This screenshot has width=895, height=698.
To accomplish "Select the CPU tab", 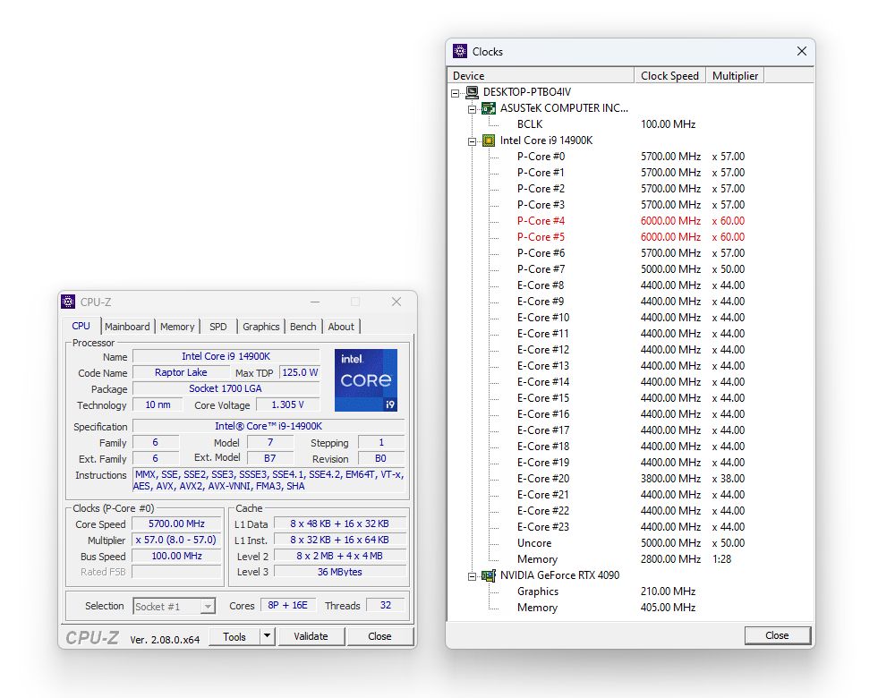I will (x=81, y=326).
